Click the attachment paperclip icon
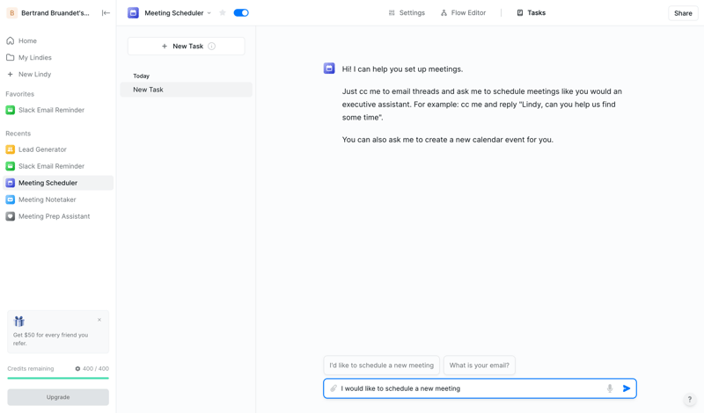704x413 pixels. click(334, 388)
